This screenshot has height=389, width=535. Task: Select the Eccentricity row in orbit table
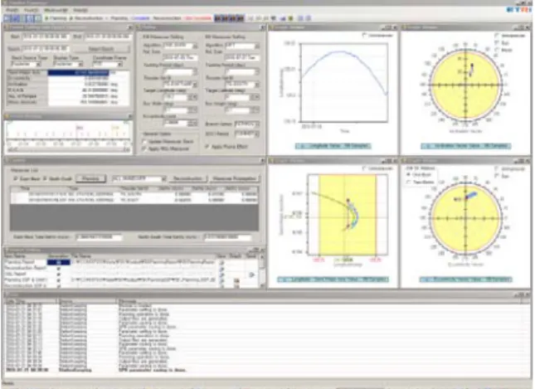point(68,78)
